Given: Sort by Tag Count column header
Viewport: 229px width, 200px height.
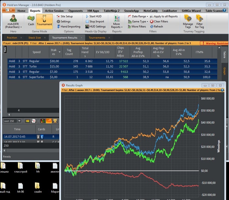Looking at the screenshot, I should click(x=69, y=52).
